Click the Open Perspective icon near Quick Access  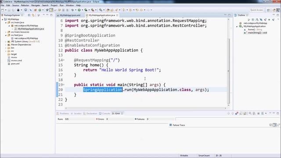point(268,10)
